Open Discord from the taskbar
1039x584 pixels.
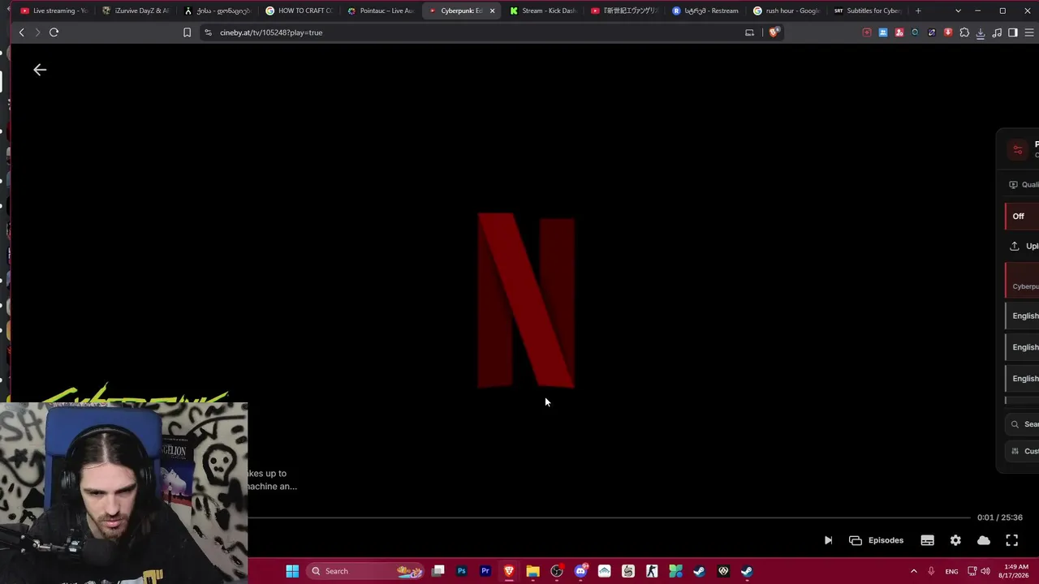pyautogui.click(x=580, y=571)
